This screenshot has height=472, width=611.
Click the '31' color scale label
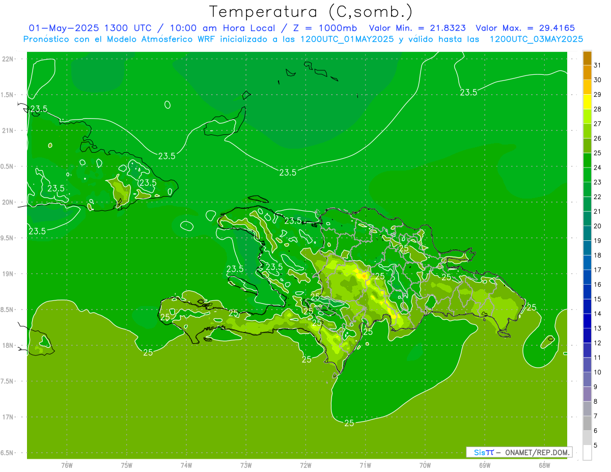[x=597, y=65]
